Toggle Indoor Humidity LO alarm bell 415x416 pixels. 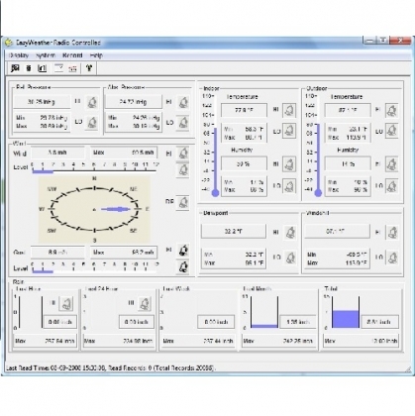tap(289, 186)
